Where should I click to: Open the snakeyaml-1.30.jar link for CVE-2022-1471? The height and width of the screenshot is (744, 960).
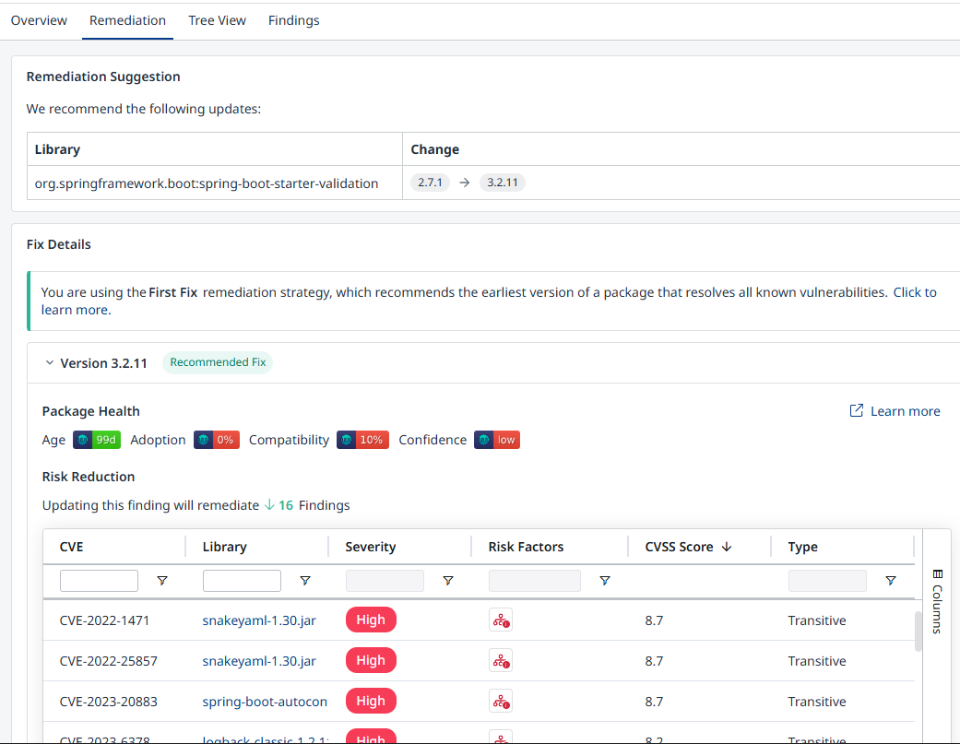pos(259,620)
